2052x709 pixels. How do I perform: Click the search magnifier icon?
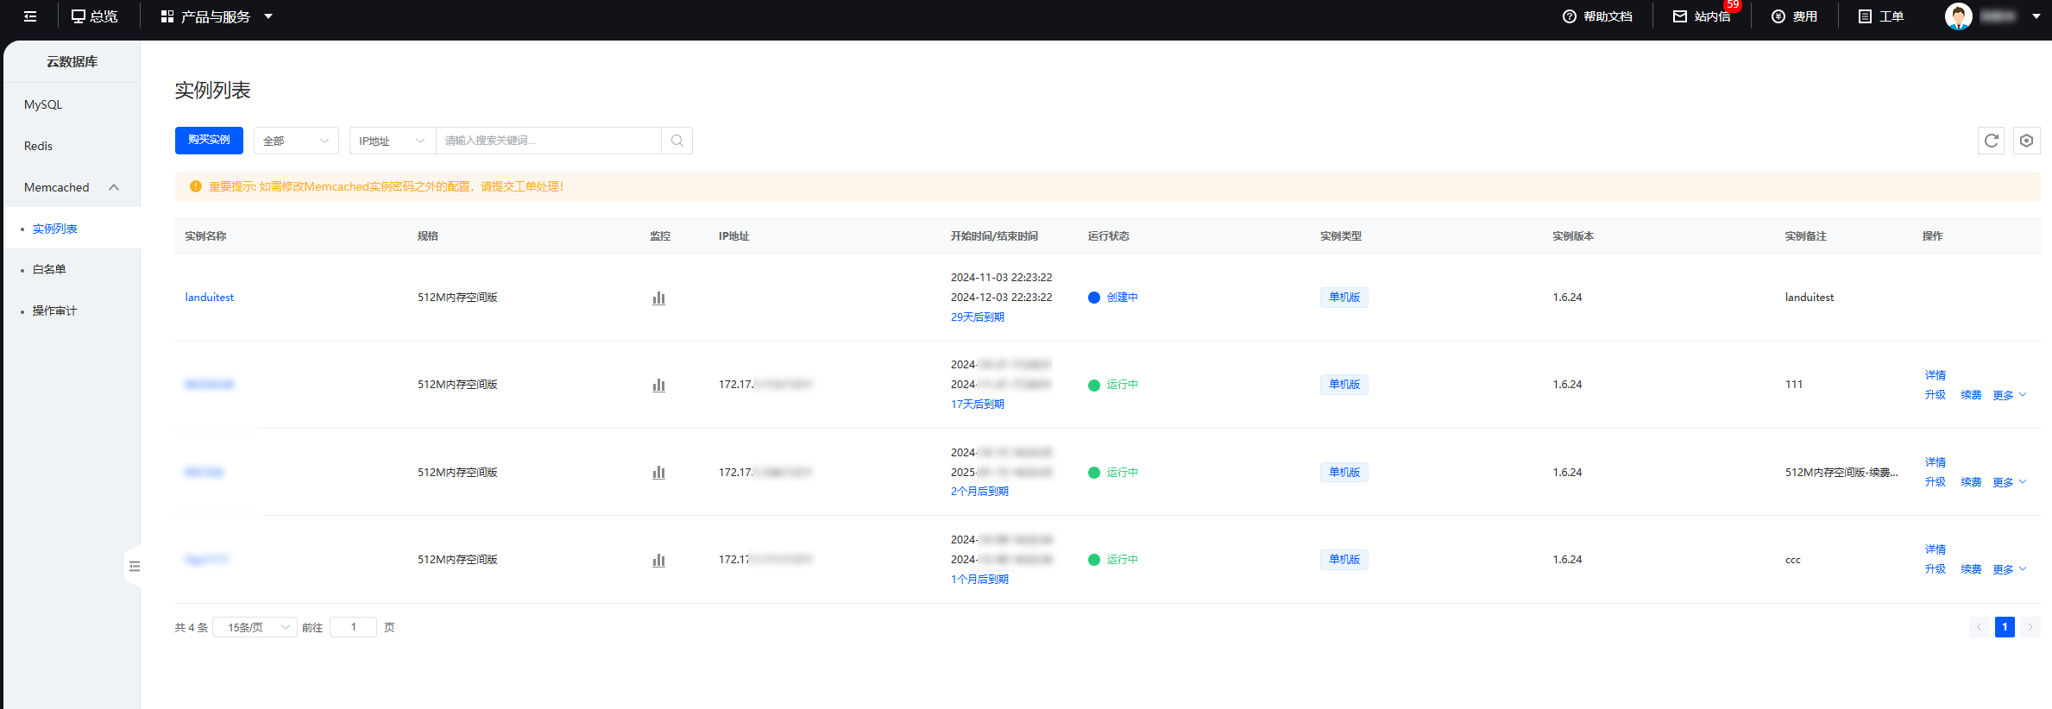677,141
